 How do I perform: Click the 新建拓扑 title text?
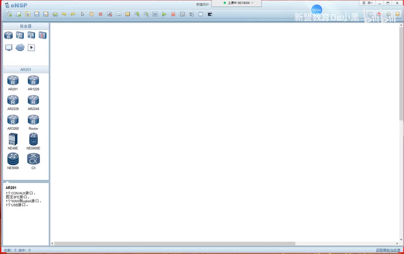click(x=202, y=4)
